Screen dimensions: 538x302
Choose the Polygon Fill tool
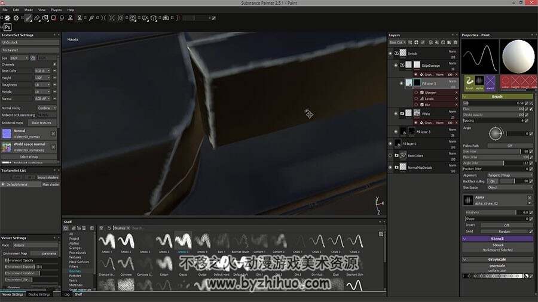pos(54,18)
